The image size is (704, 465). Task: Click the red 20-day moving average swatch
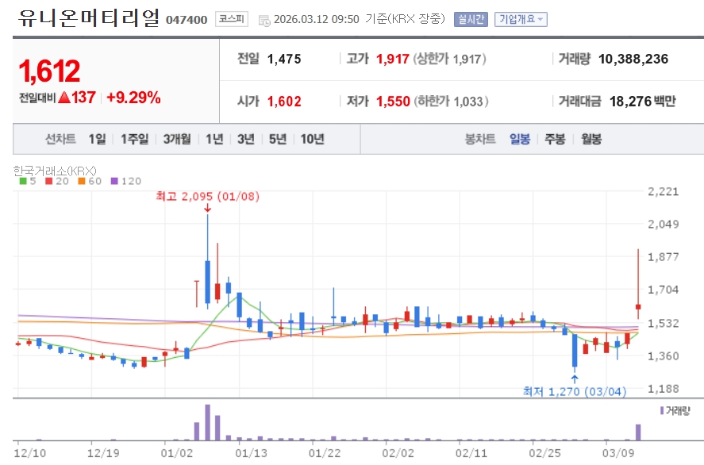click(49, 181)
